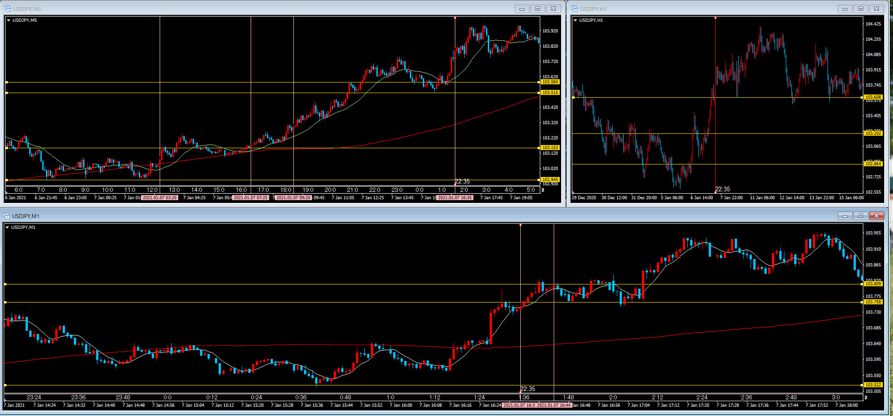Click the USDJPY,M1 window chart icon

point(6,216)
